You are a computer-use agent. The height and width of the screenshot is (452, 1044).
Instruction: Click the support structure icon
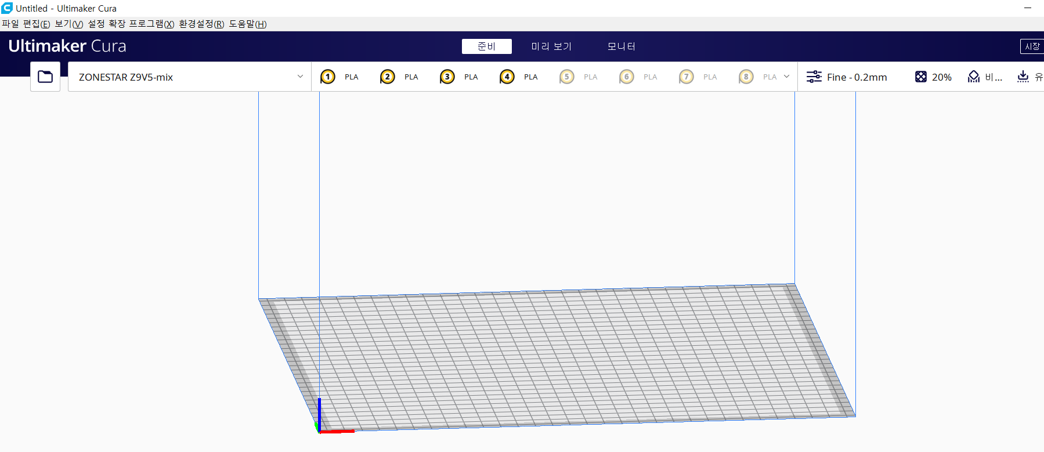coord(974,77)
